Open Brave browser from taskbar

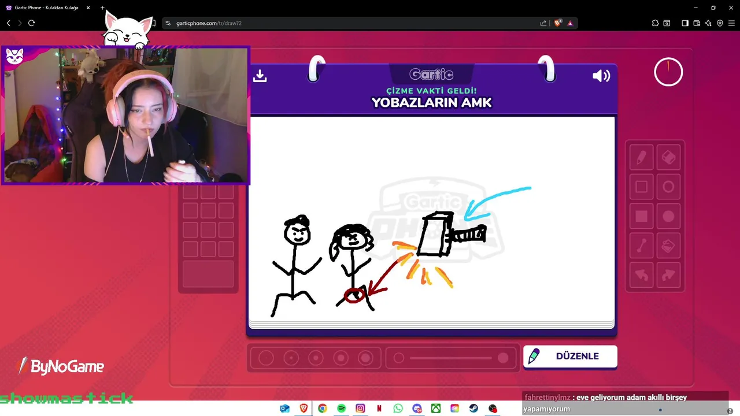point(304,408)
